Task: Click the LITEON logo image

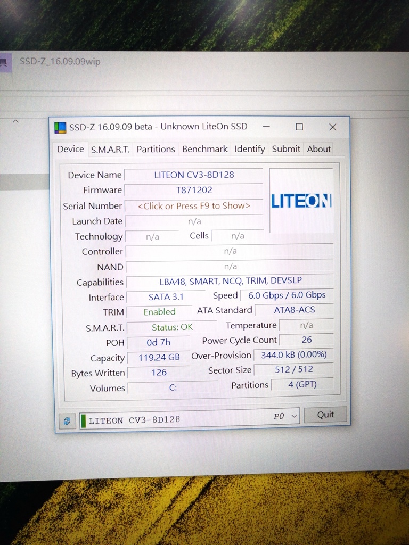Action: [x=301, y=201]
